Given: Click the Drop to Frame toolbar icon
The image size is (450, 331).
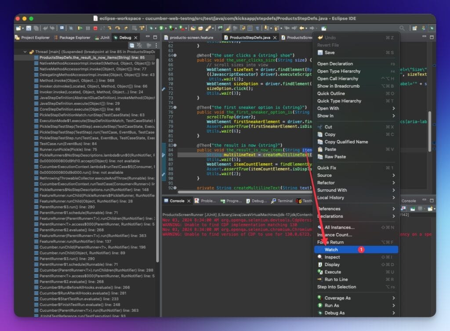Looking at the screenshot, I should tap(134, 28).
